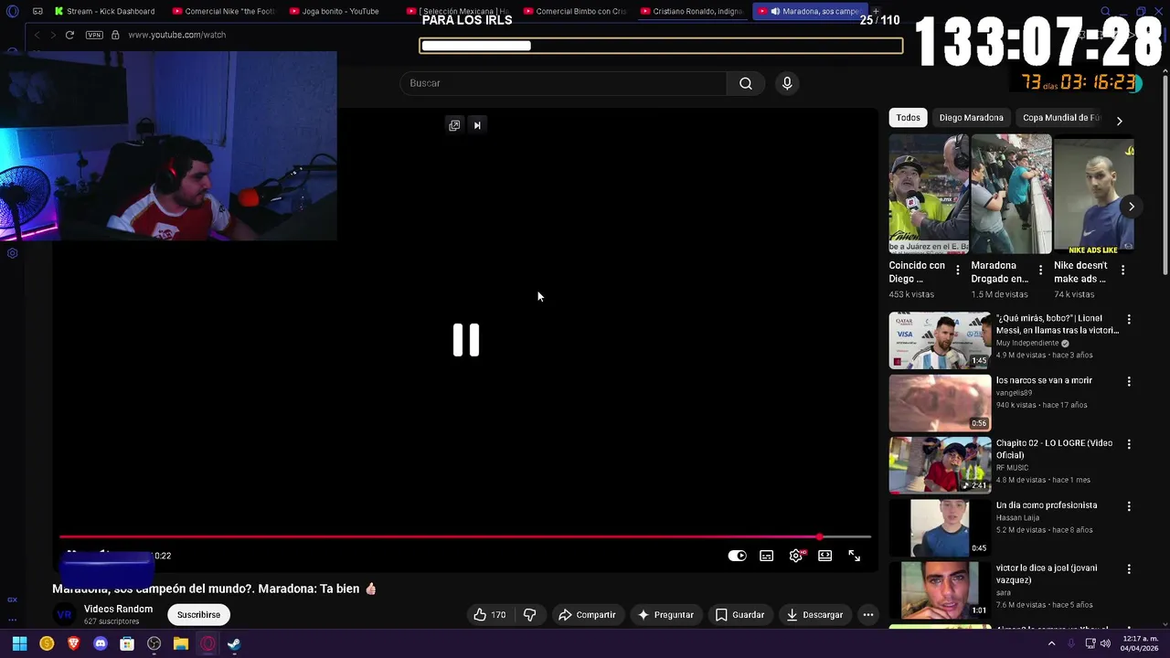
Task: Open the player settings gear
Action: (796, 556)
